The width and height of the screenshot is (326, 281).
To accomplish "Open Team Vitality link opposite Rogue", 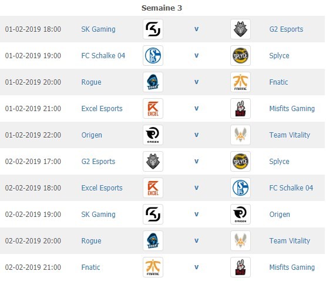I will pos(290,241).
